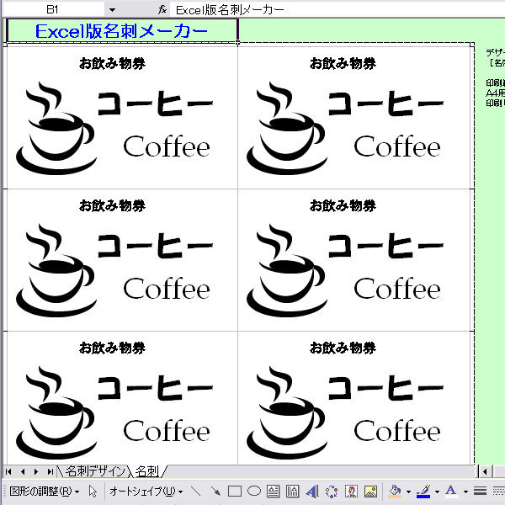
Task: Insert a horizontal text box
Action: [x=274, y=491]
